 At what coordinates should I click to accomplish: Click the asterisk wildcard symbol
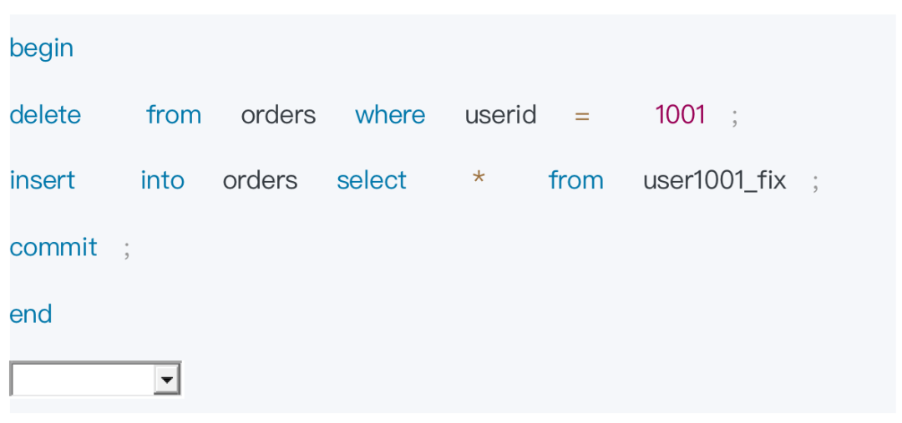(479, 179)
